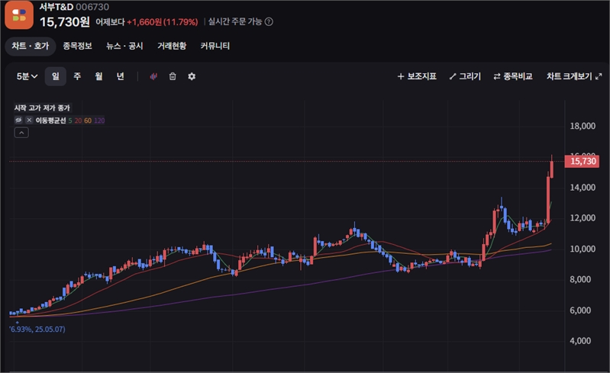Viewport: 610px width, 373px height.
Task: Open the 5분 minute interval dropdown
Action: (x=27, y=76)
